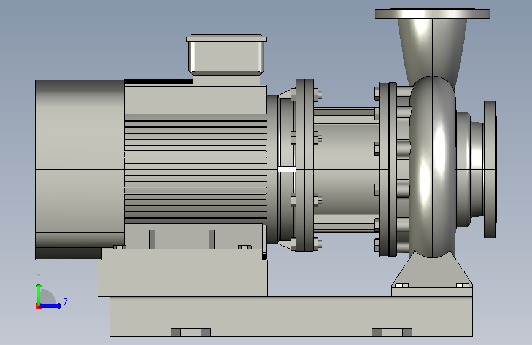Screen dimensions: 532x345
Task: Select the pump volute casing
Action: (x=432, y=166)
